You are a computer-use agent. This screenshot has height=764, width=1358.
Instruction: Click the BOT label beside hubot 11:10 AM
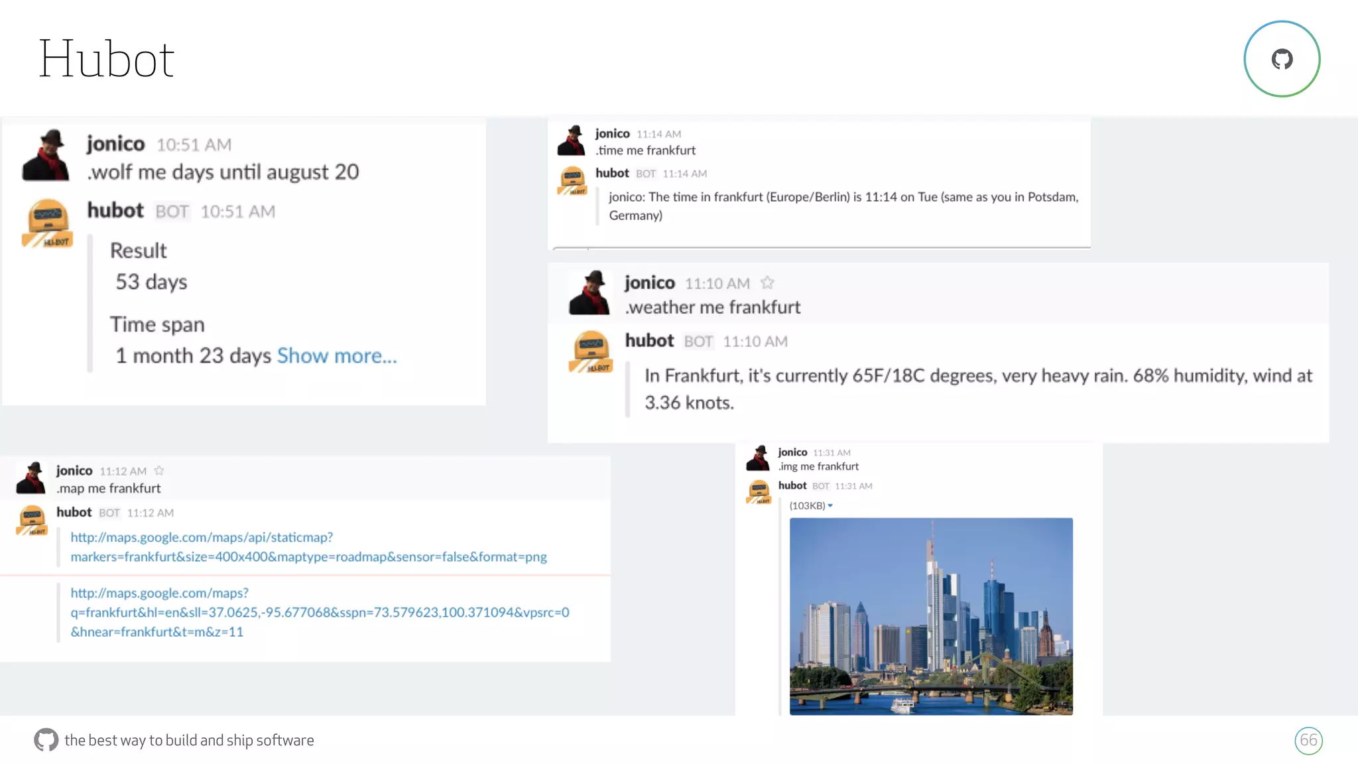[x=698, y=342]
